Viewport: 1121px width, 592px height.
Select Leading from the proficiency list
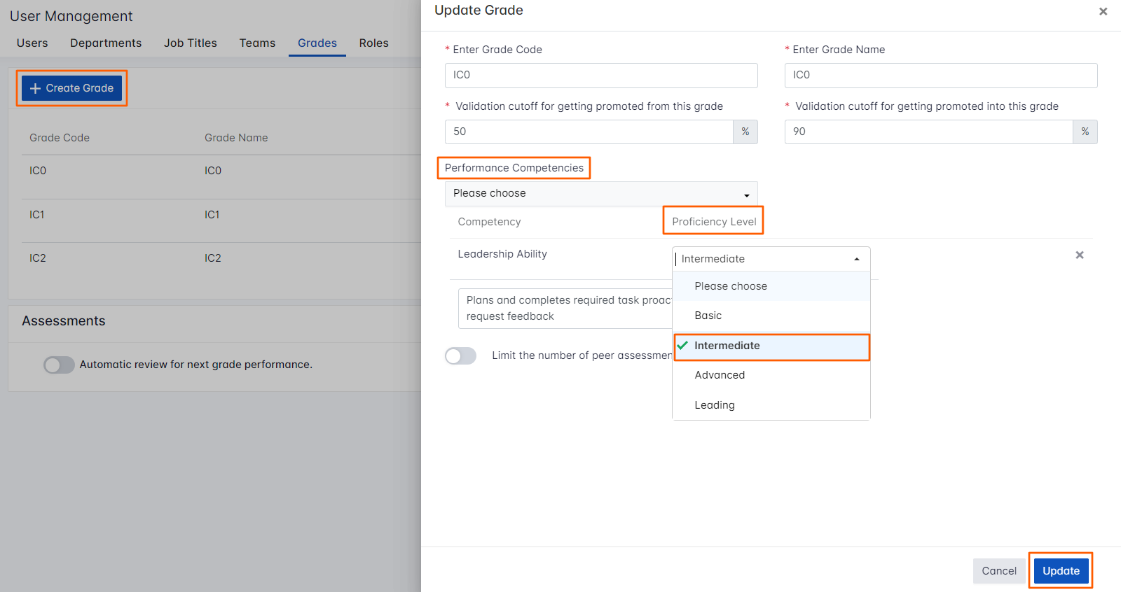714,405
